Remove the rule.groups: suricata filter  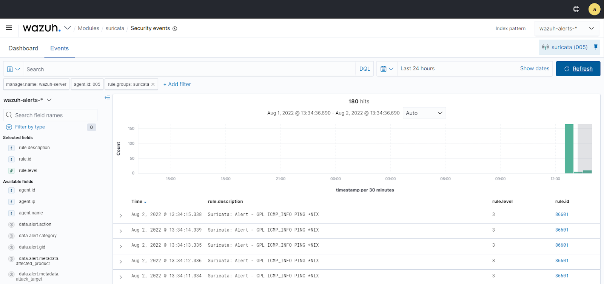click(x=153, y=84)
